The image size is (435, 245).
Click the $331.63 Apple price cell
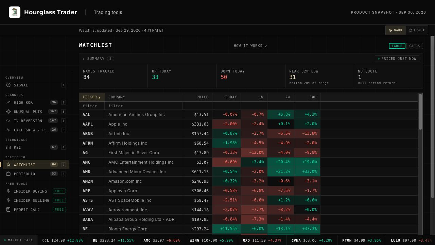[x=197, y=124]
